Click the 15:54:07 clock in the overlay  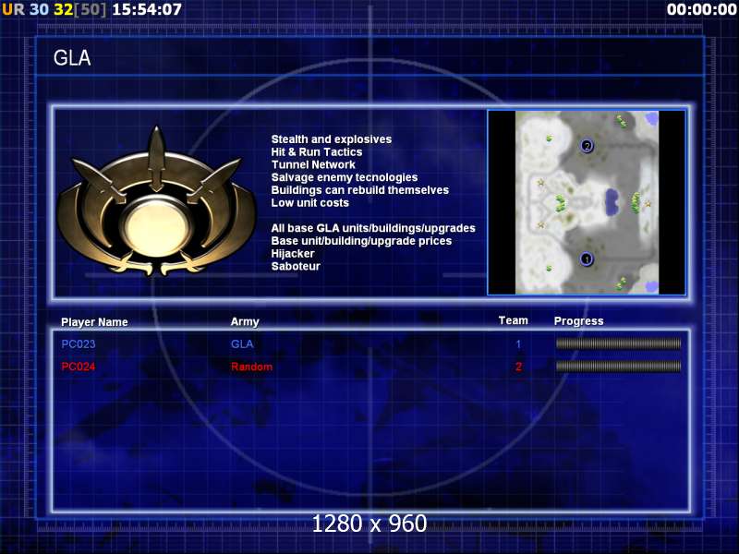tap(146, 9)
